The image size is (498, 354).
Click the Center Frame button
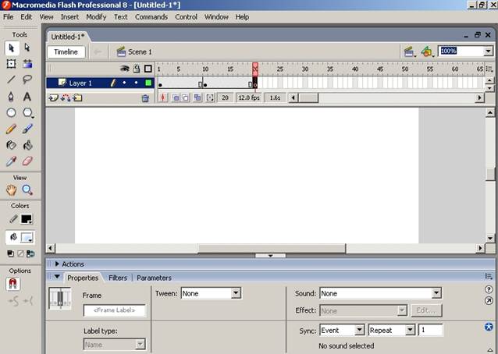point(163,97)
